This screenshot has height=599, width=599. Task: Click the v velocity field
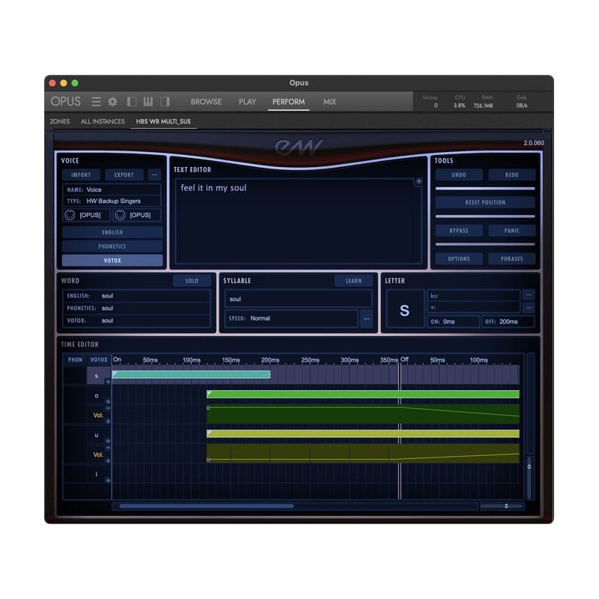tap(474, 308)
